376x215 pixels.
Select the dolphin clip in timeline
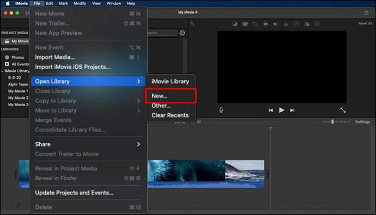(245, 174)
